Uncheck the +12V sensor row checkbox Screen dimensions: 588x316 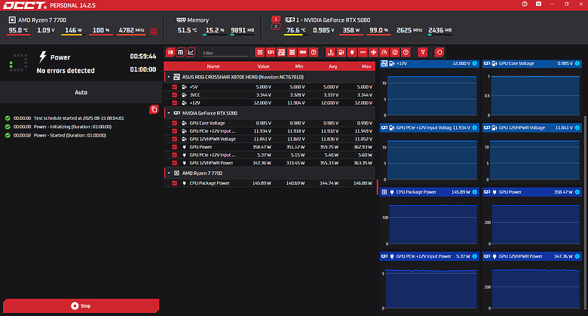(174, 103)
